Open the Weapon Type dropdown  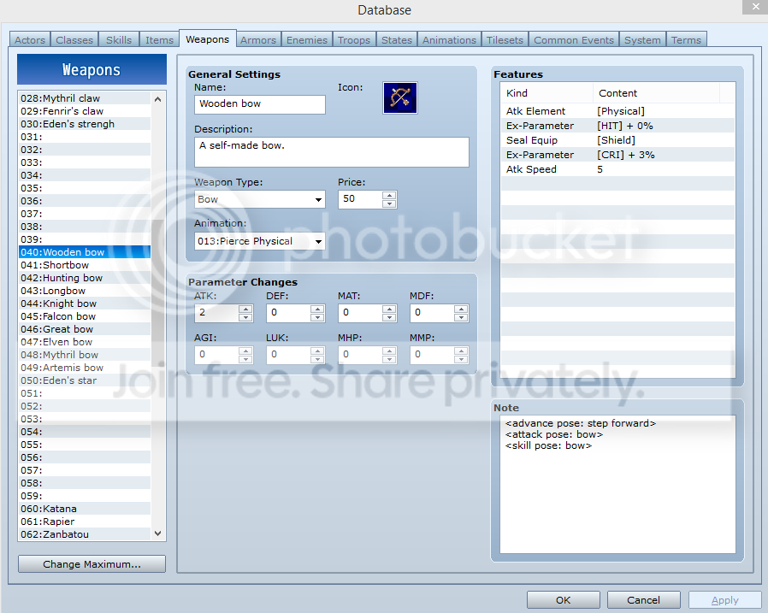(x=260, y=199)
